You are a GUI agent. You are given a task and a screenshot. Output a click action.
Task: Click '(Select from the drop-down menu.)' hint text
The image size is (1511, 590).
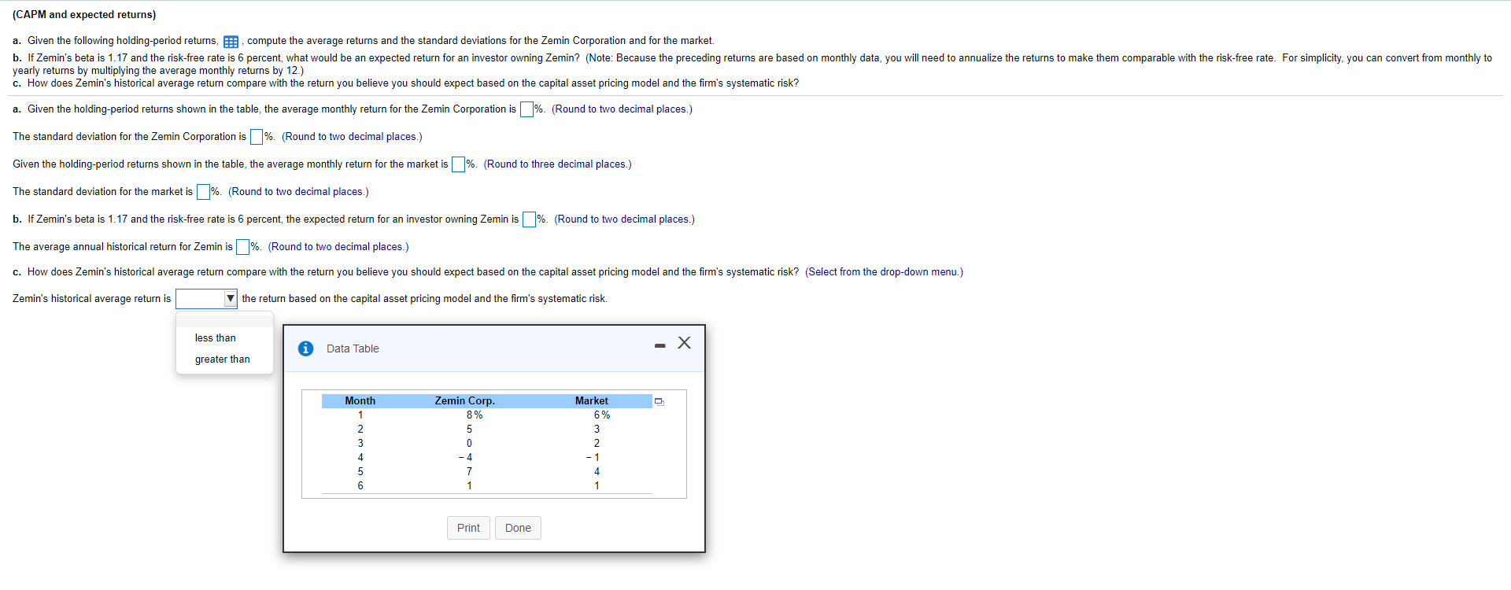(884, 272)
